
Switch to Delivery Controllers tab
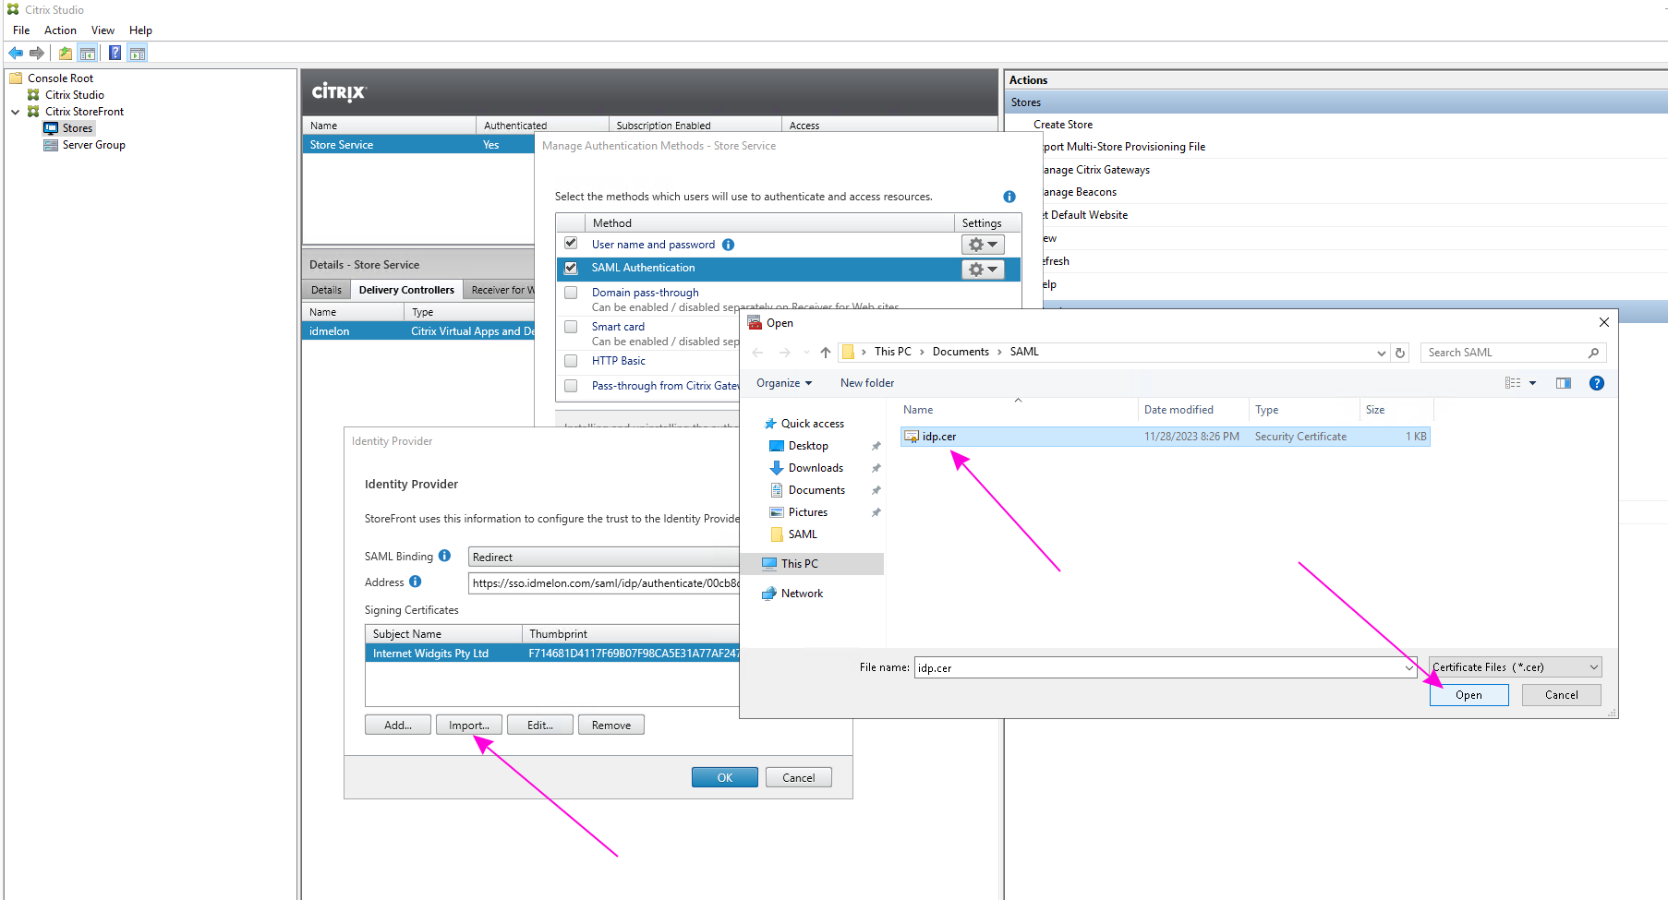(x=406, y=290)
